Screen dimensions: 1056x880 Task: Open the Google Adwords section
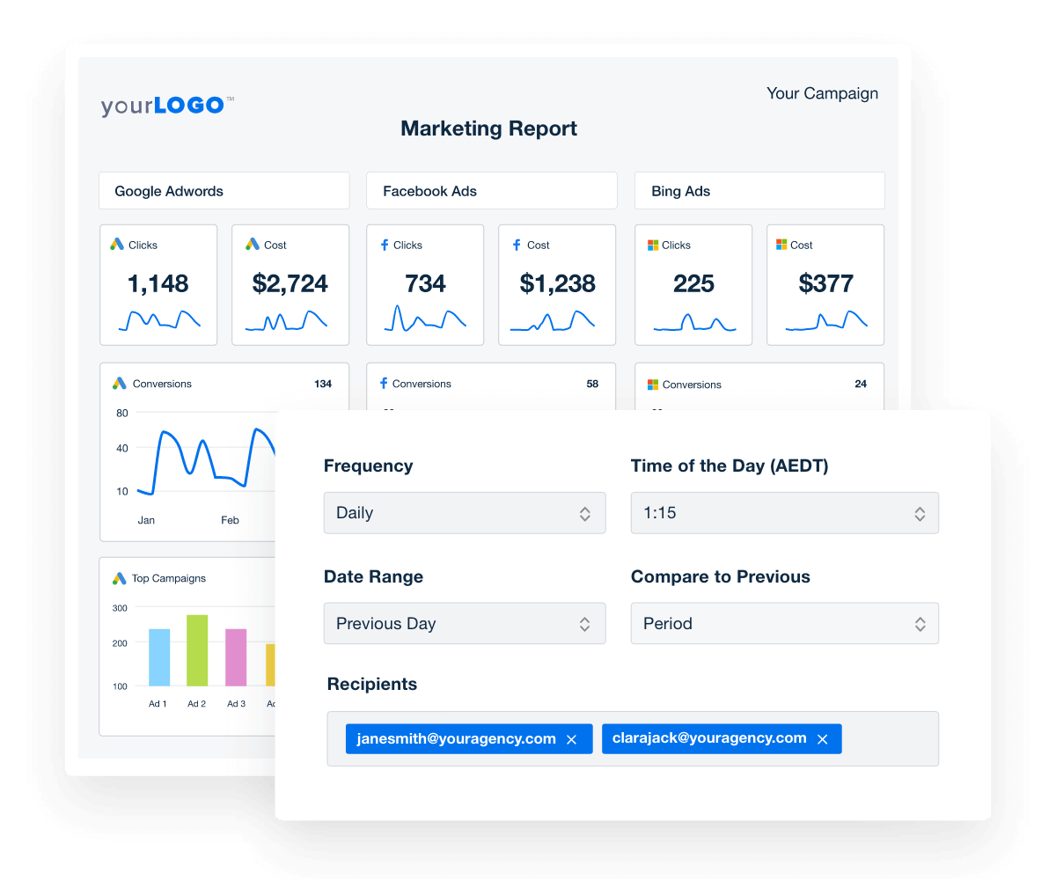(224, 190)
